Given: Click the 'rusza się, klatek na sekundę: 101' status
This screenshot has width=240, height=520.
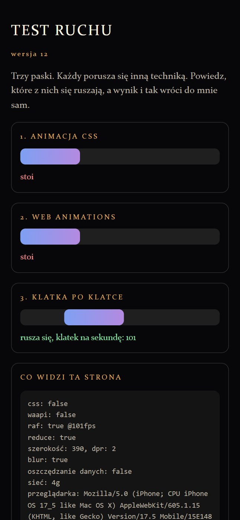Looking at the screenshot, I should (x=78, y=338).
